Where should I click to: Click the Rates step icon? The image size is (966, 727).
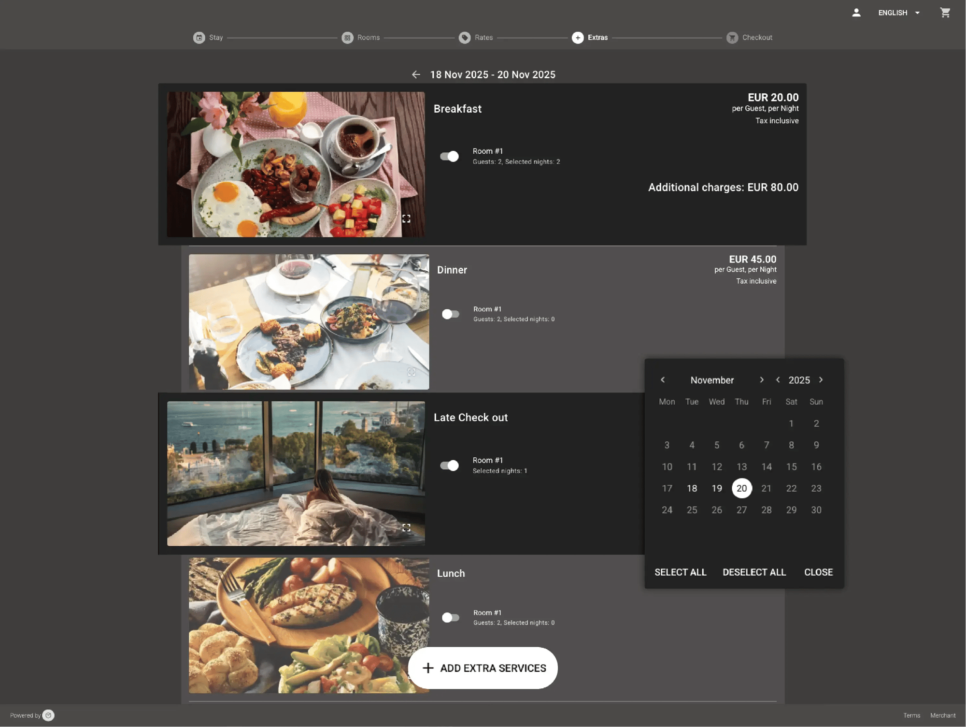[x=465, y=37]
